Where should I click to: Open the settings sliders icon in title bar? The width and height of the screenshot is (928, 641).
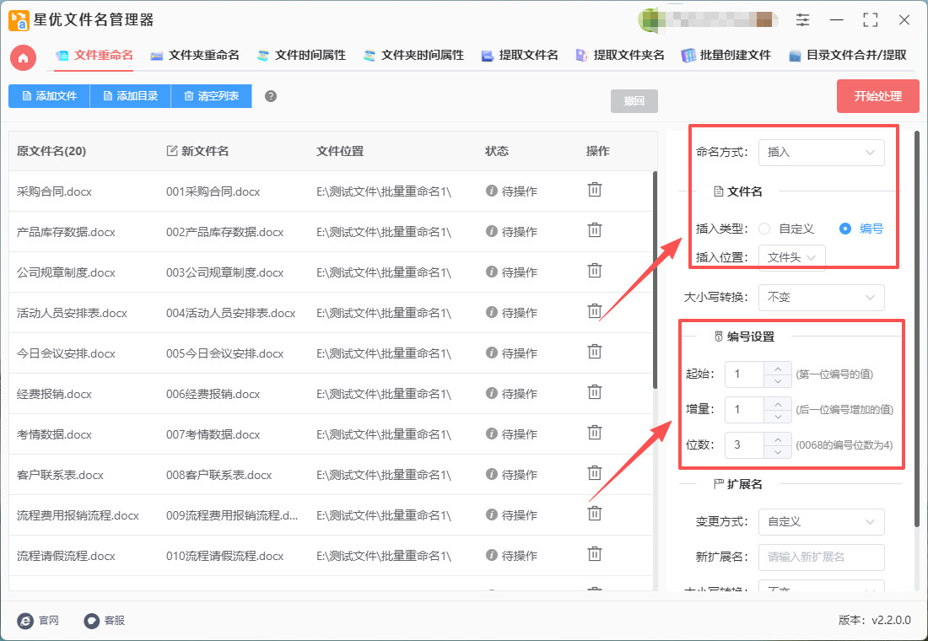click(x=802, y=20)
